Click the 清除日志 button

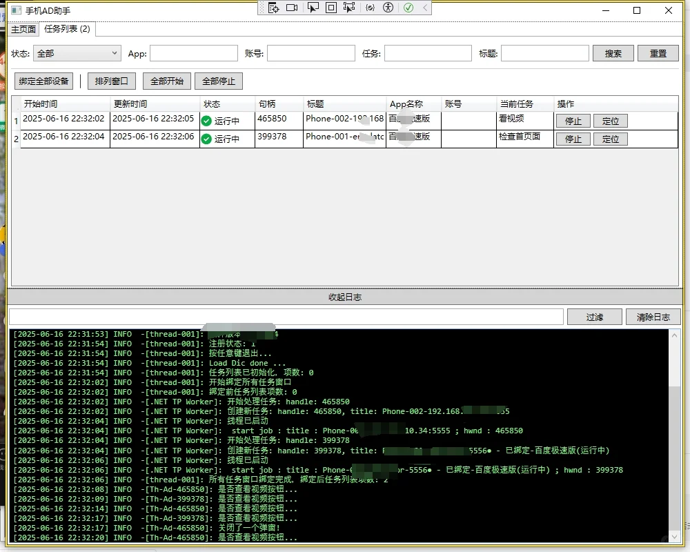[653, 317]
